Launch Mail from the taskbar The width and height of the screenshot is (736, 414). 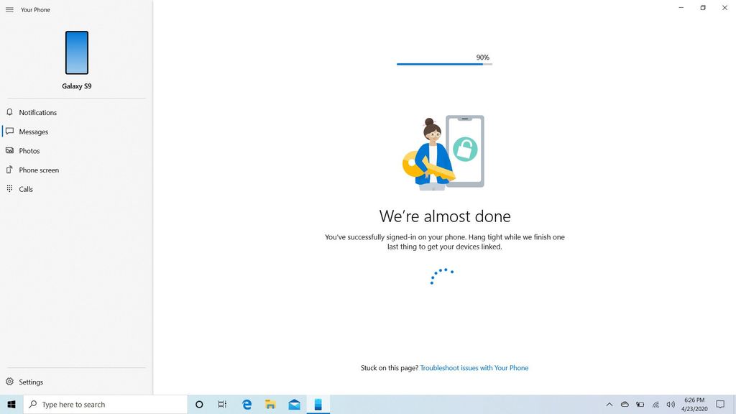tap(294, 404)
